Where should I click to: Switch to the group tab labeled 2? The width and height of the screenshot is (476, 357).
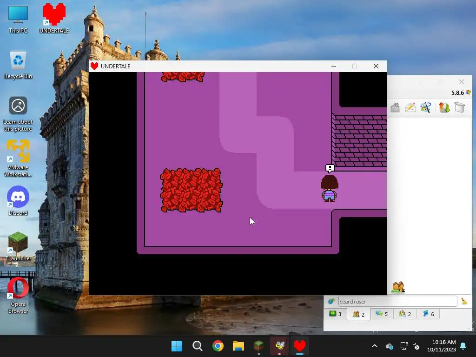point(405,314)
